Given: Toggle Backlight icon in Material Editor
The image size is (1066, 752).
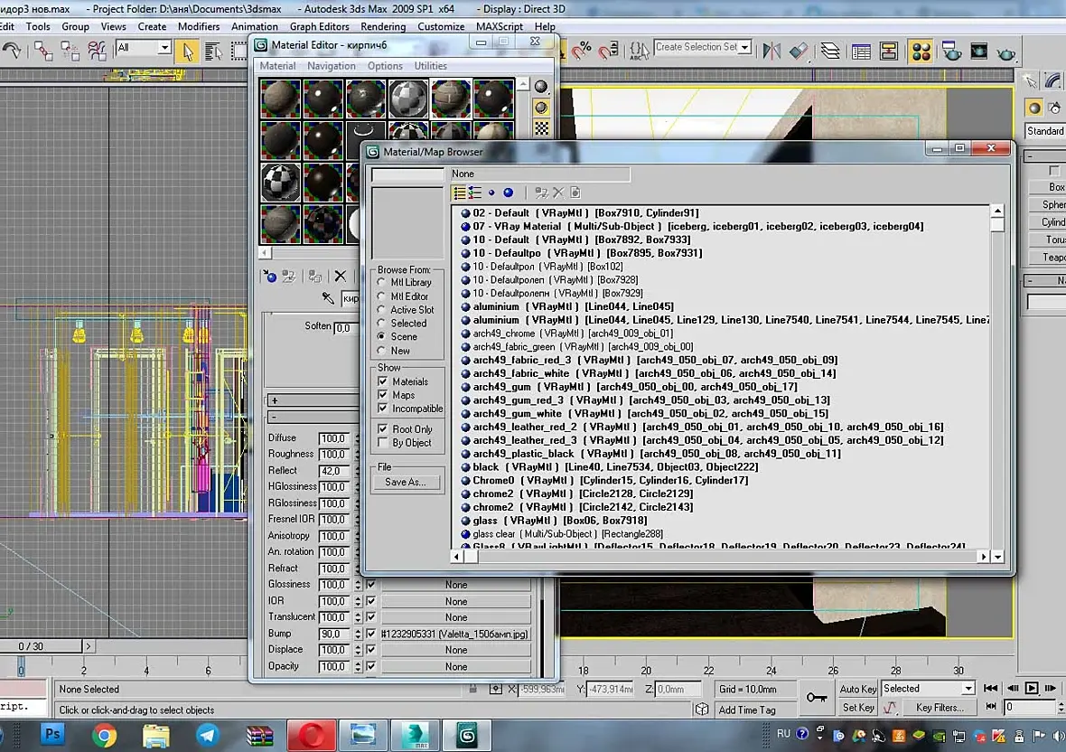Looking at the screenshot, I should point(541,108).
